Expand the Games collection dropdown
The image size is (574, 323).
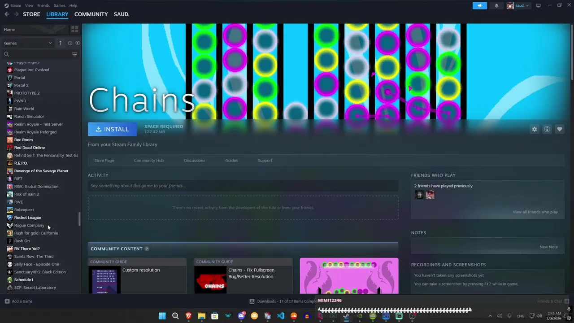point(28,43)
